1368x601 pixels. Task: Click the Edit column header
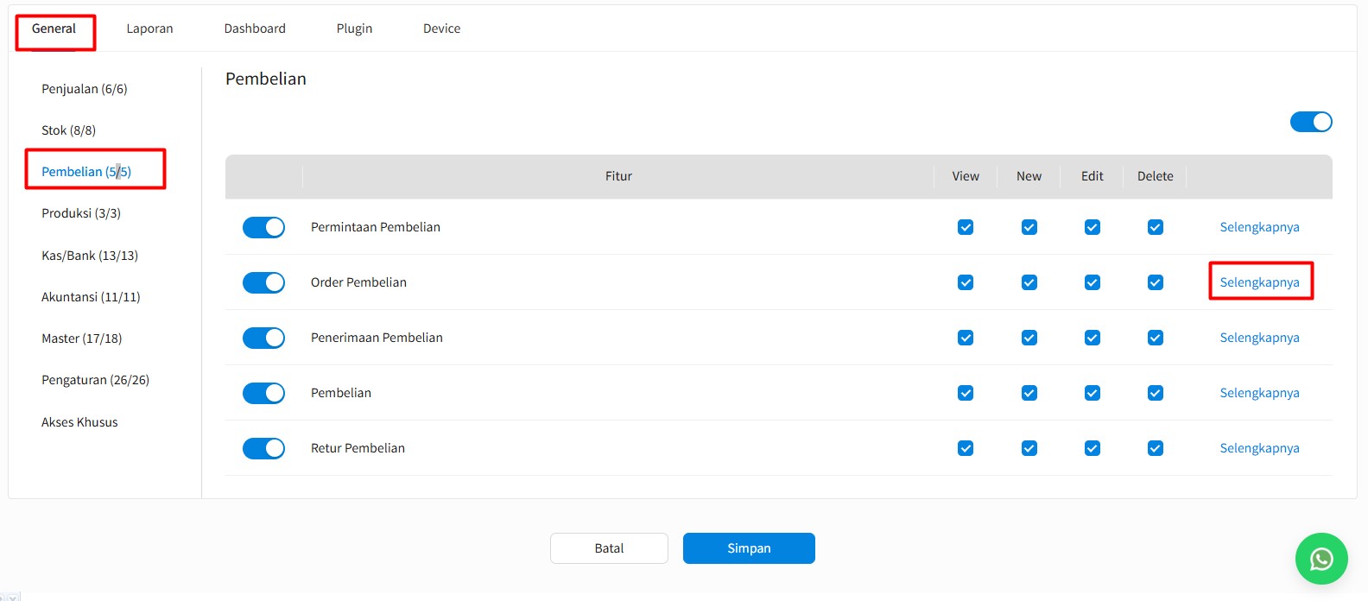coord(1092,176)
